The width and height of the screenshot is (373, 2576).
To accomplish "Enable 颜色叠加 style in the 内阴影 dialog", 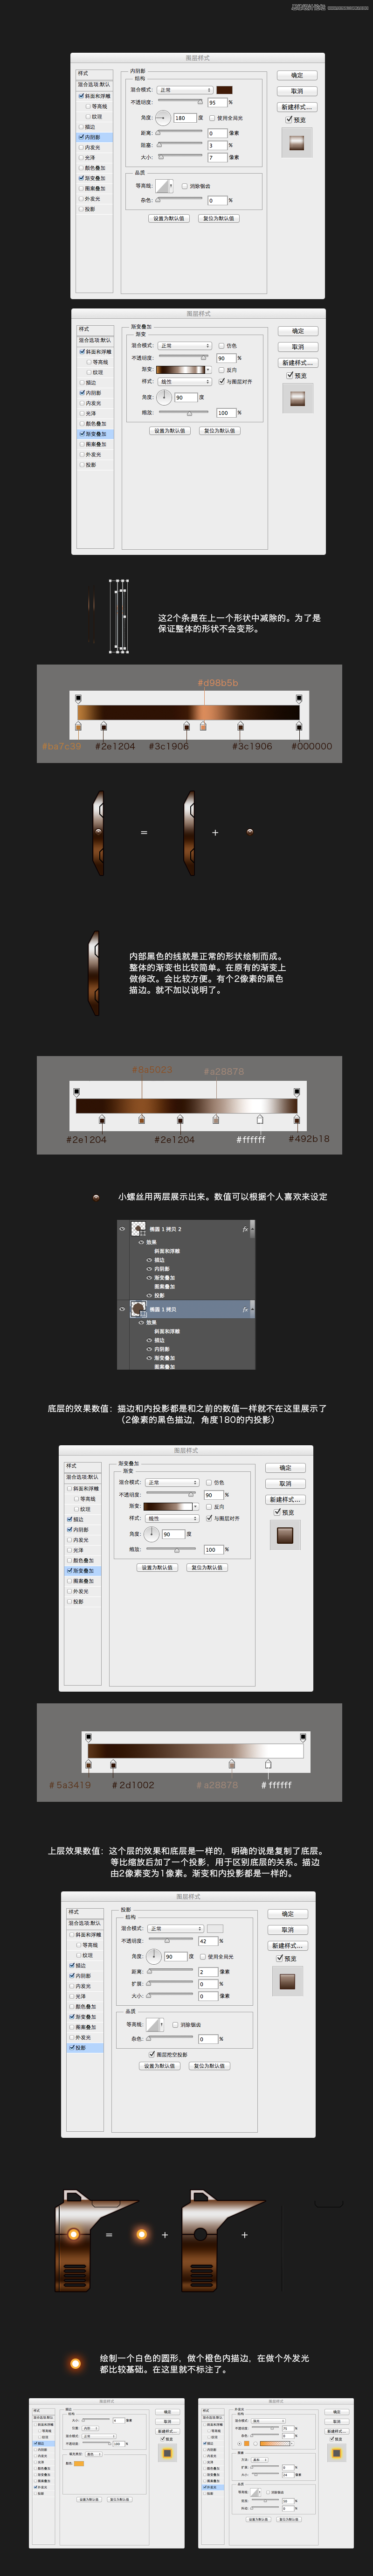I will click(x=81, y=168).
